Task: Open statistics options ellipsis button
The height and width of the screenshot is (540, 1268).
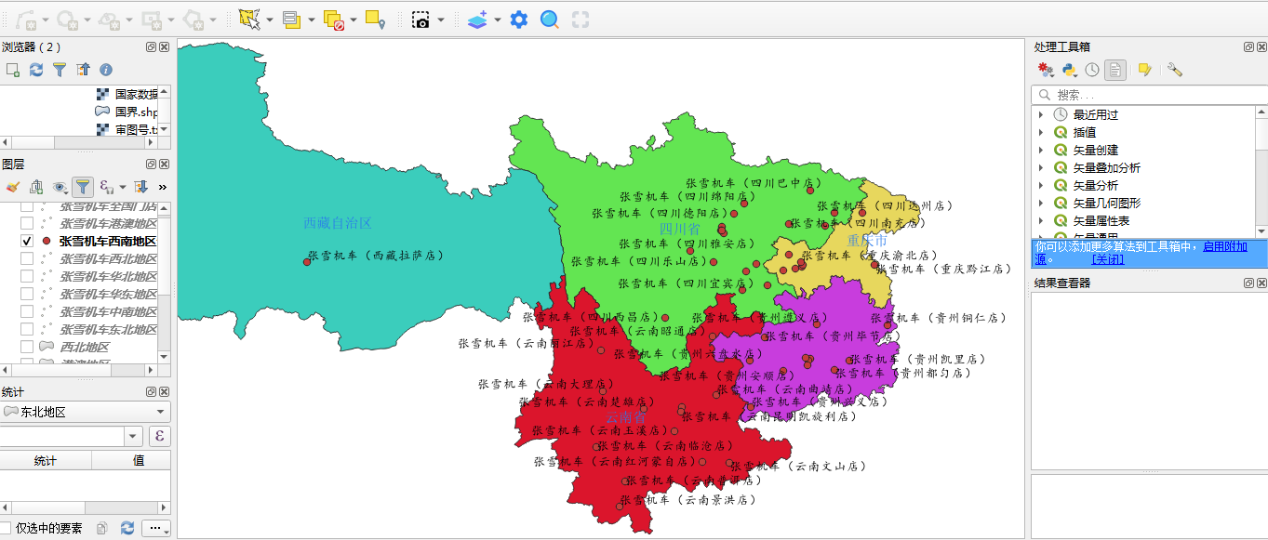Action: click(156, 528)
